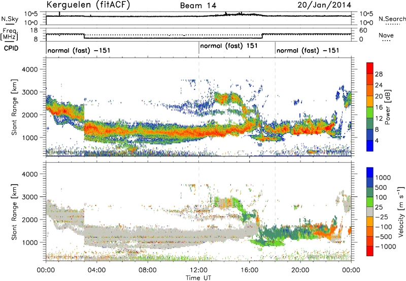This screenshot has height=281, width=406.
Task: Click the 'normal (fast) 151' CPID label
Action: (229, 46)
